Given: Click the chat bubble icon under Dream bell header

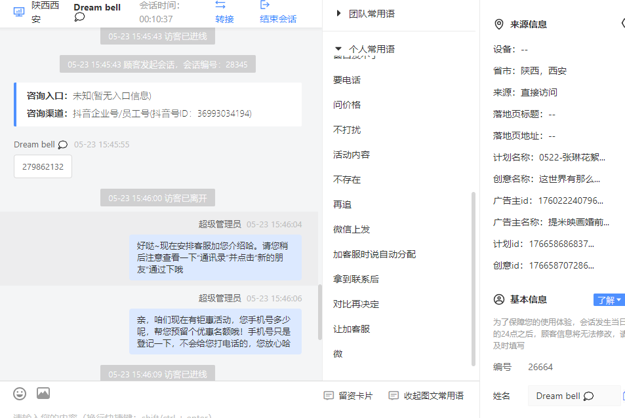Looking at the screenshot, I should click(79, 17).
